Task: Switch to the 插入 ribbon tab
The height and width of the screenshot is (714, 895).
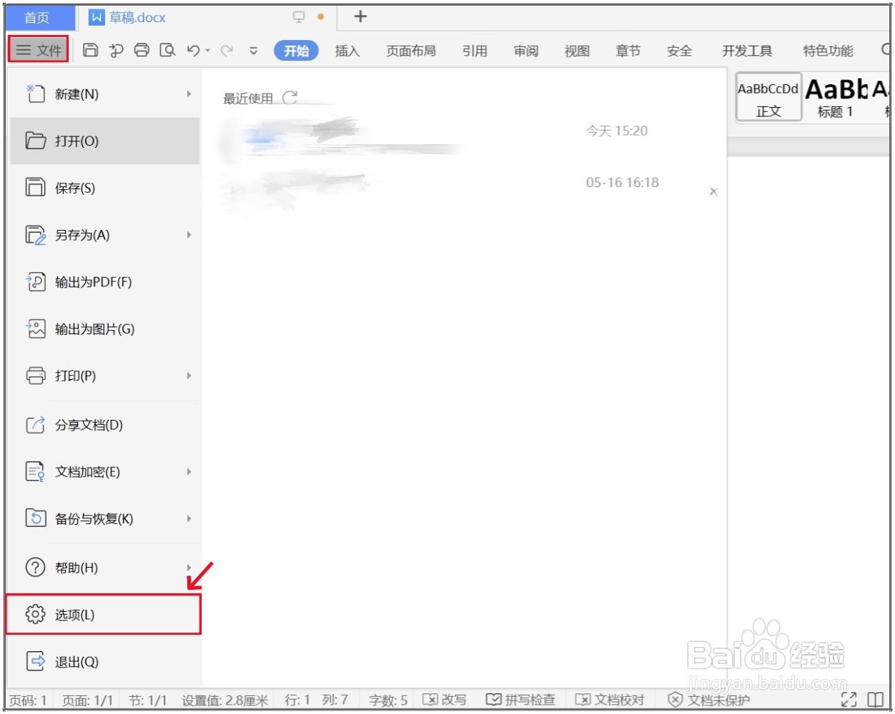Action: coord(347,51)
